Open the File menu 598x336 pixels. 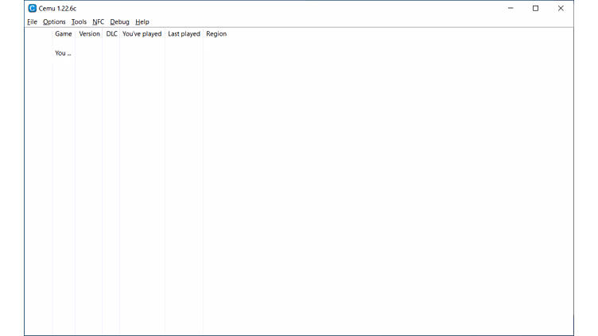coord(32,21)
